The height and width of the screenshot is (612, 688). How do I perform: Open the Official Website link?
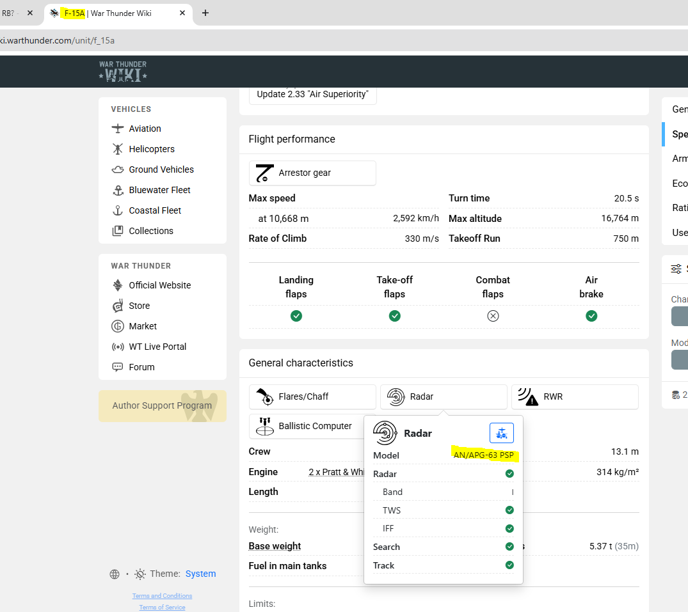160,285
